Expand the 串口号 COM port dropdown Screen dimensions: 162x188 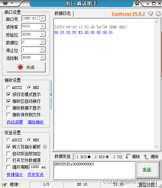click(x=43, y=19)
